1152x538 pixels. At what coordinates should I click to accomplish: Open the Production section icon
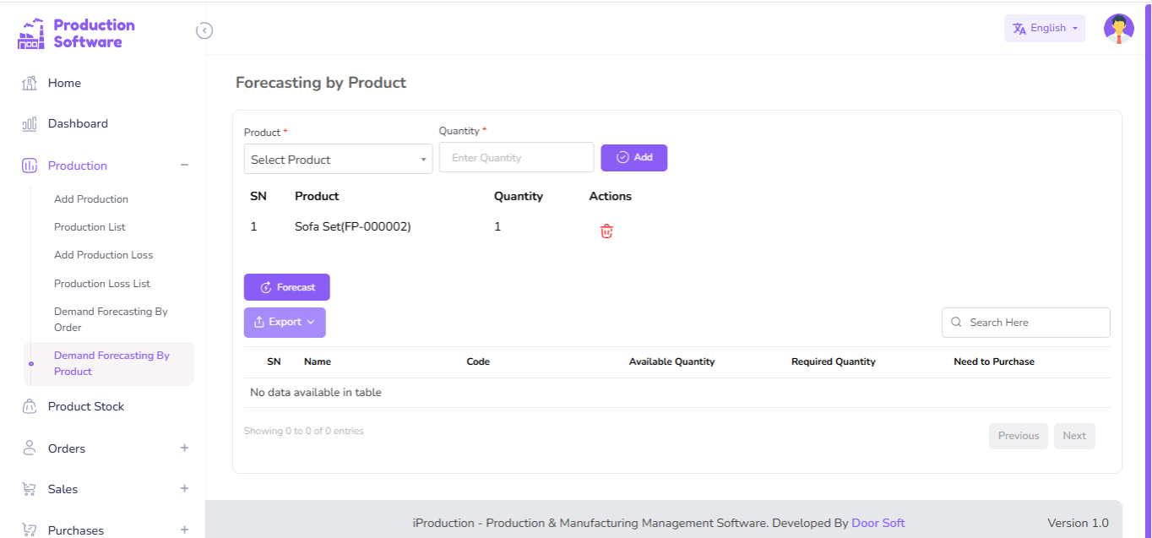coord(28,166)
